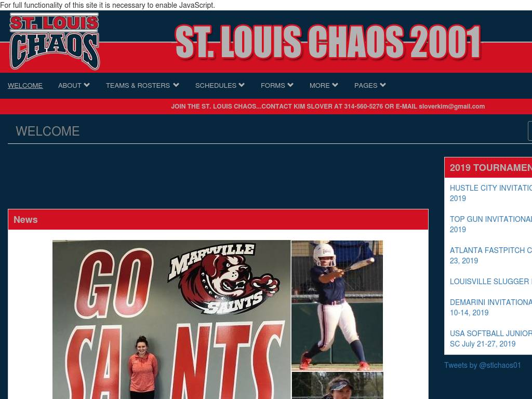Click the St. Louis Chaos logo

coord(55,42)
